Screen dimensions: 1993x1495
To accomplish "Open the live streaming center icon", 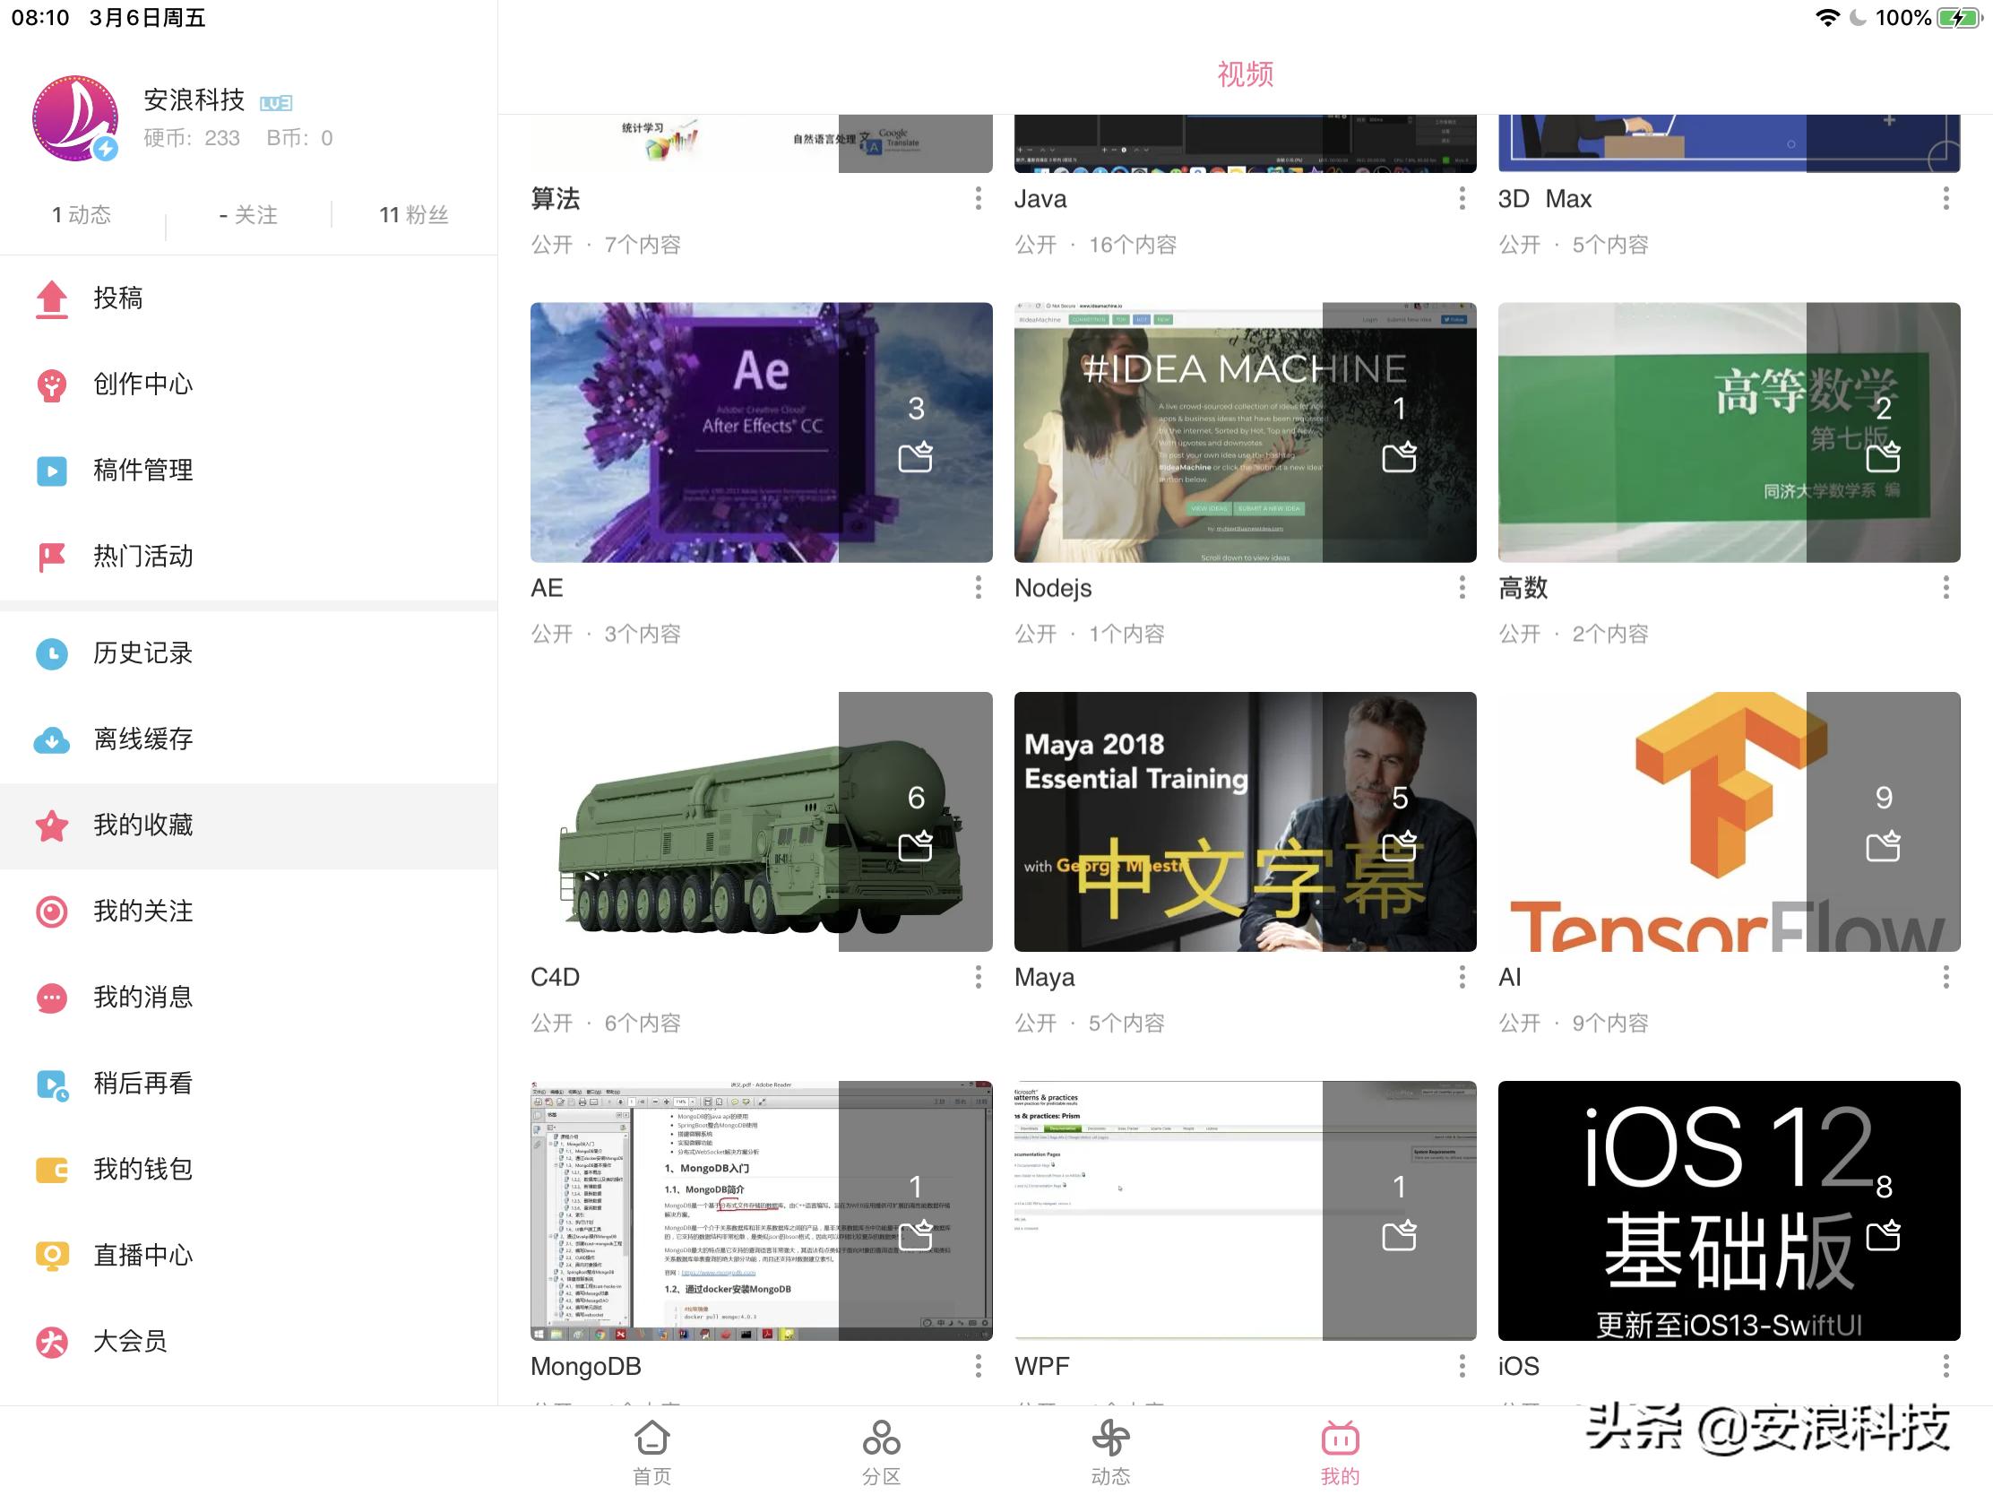I will coord(51,1256).
